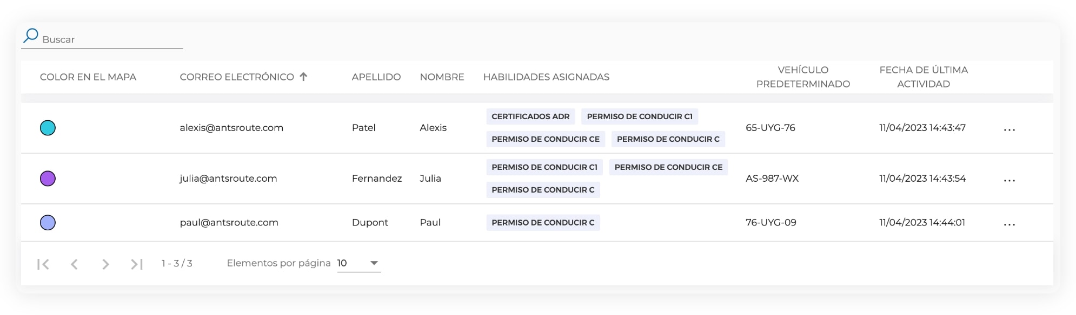Click the Certificados ADR skill tag
The height and width of the screenshot is (315, 1076).
click(530, 117)
